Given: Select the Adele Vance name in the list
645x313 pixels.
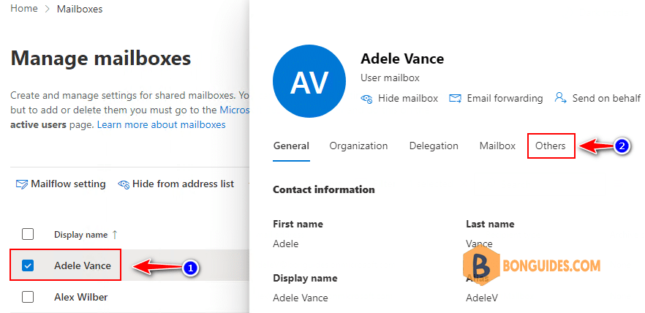Looking at the screenshot, I should 83,266.
